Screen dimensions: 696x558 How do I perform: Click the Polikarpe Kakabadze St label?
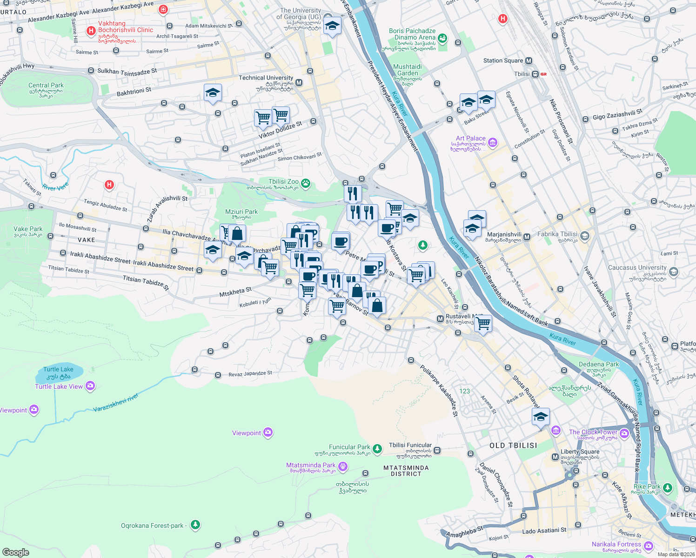[x=439, y=390]
